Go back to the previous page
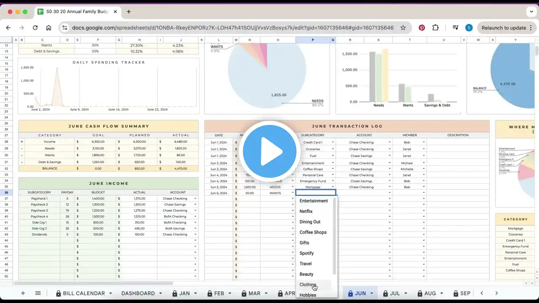 [8, 28]
